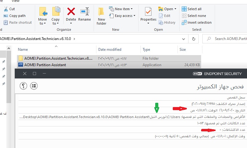Select the AOMEI Partition Assistant application file

pos(45,65)
